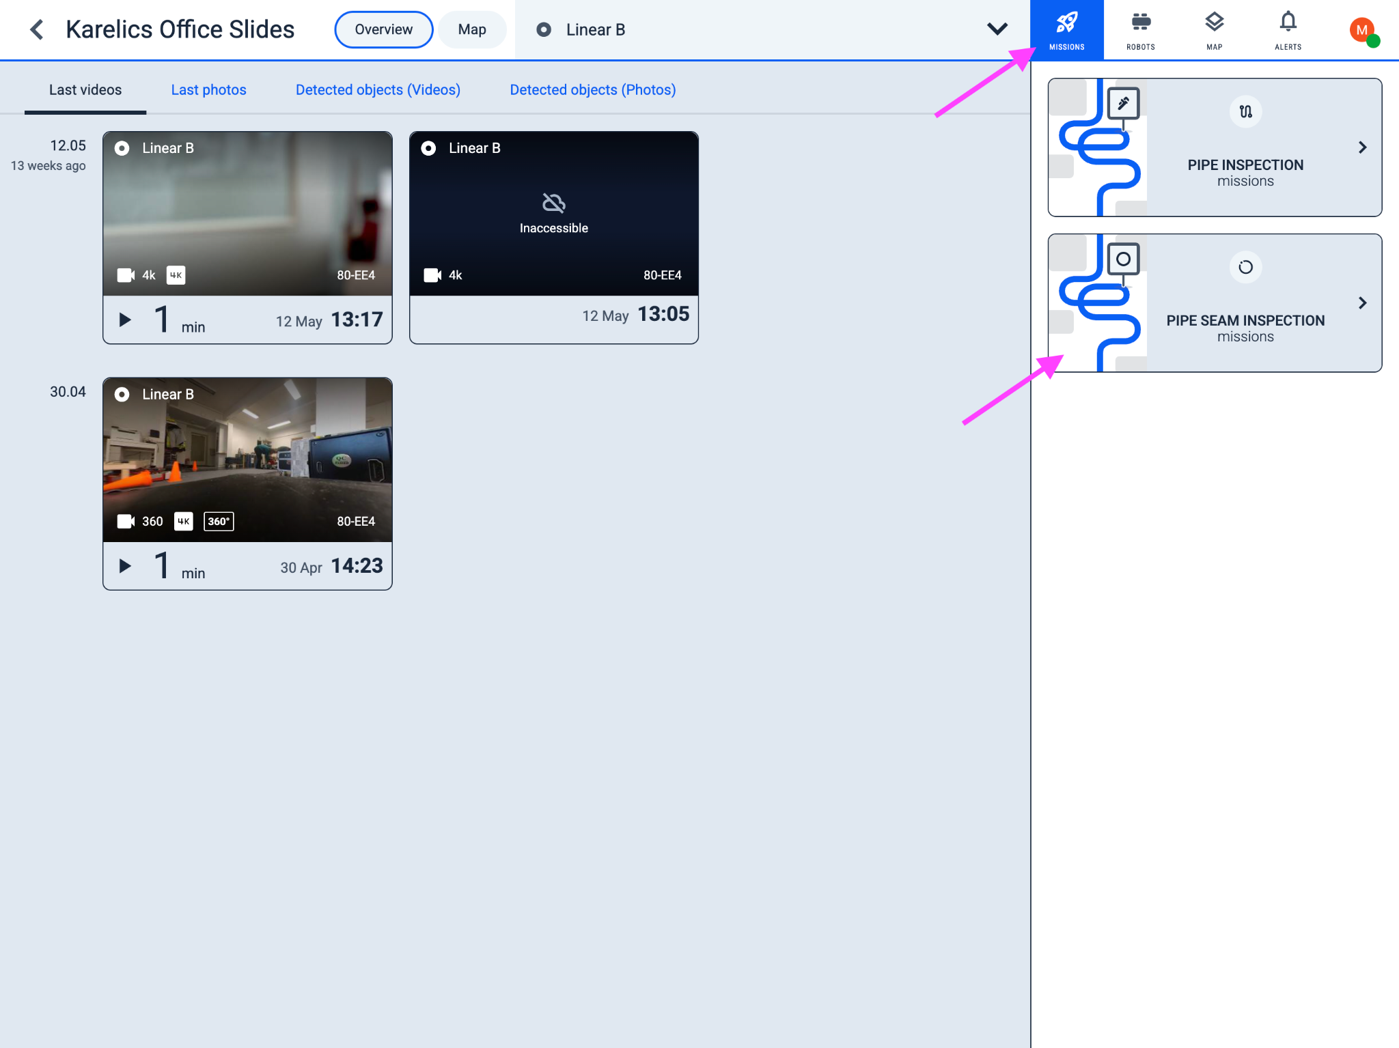Open the Pipe Seam Inspection missions card
Screen dimensions: 1399x1048
tap(1215, 303)
